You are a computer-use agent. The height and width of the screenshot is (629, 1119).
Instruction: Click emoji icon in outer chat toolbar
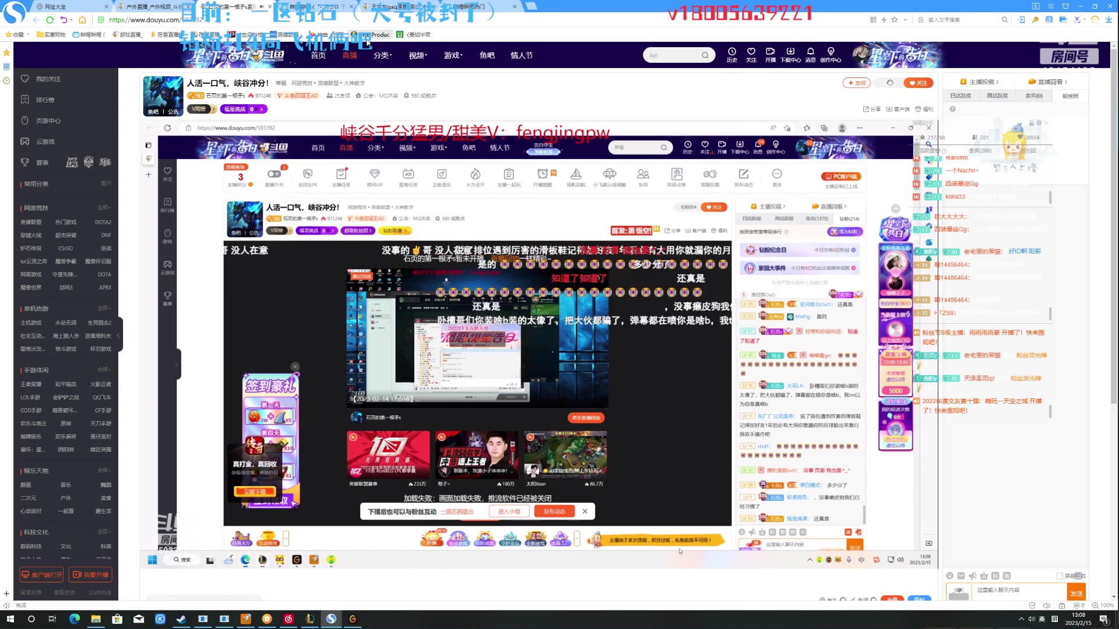(949, 575)
